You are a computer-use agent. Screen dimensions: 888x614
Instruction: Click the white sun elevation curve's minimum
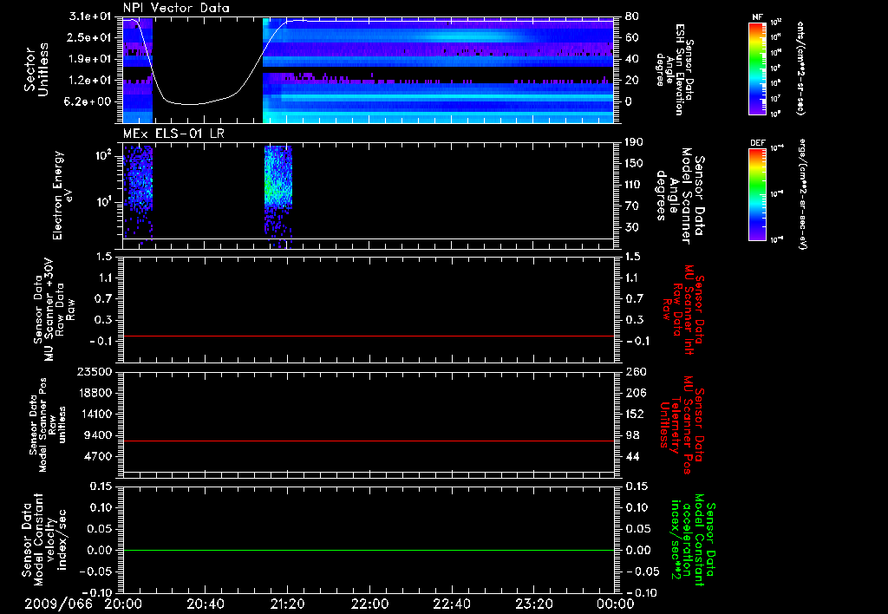(190, 104)
